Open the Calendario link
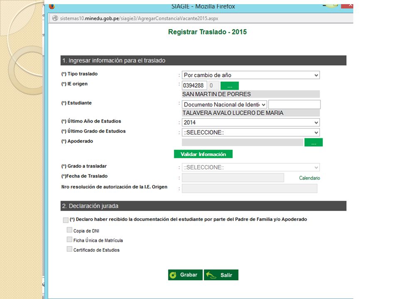Image resolution: width=399 pixels, height=299 pixels. (x=309, y=178)
